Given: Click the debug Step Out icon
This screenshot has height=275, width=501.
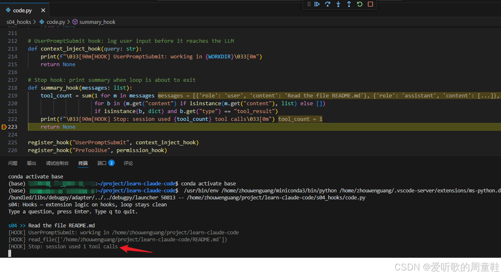Looking at the screenshot, I should coord(349,4).
